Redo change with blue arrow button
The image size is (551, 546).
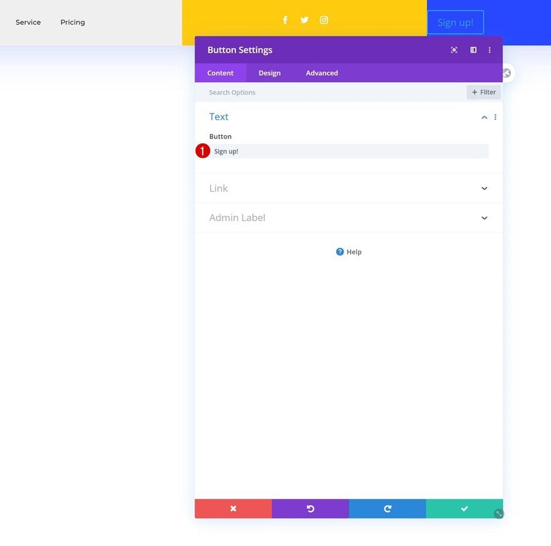tap(387, 508)
